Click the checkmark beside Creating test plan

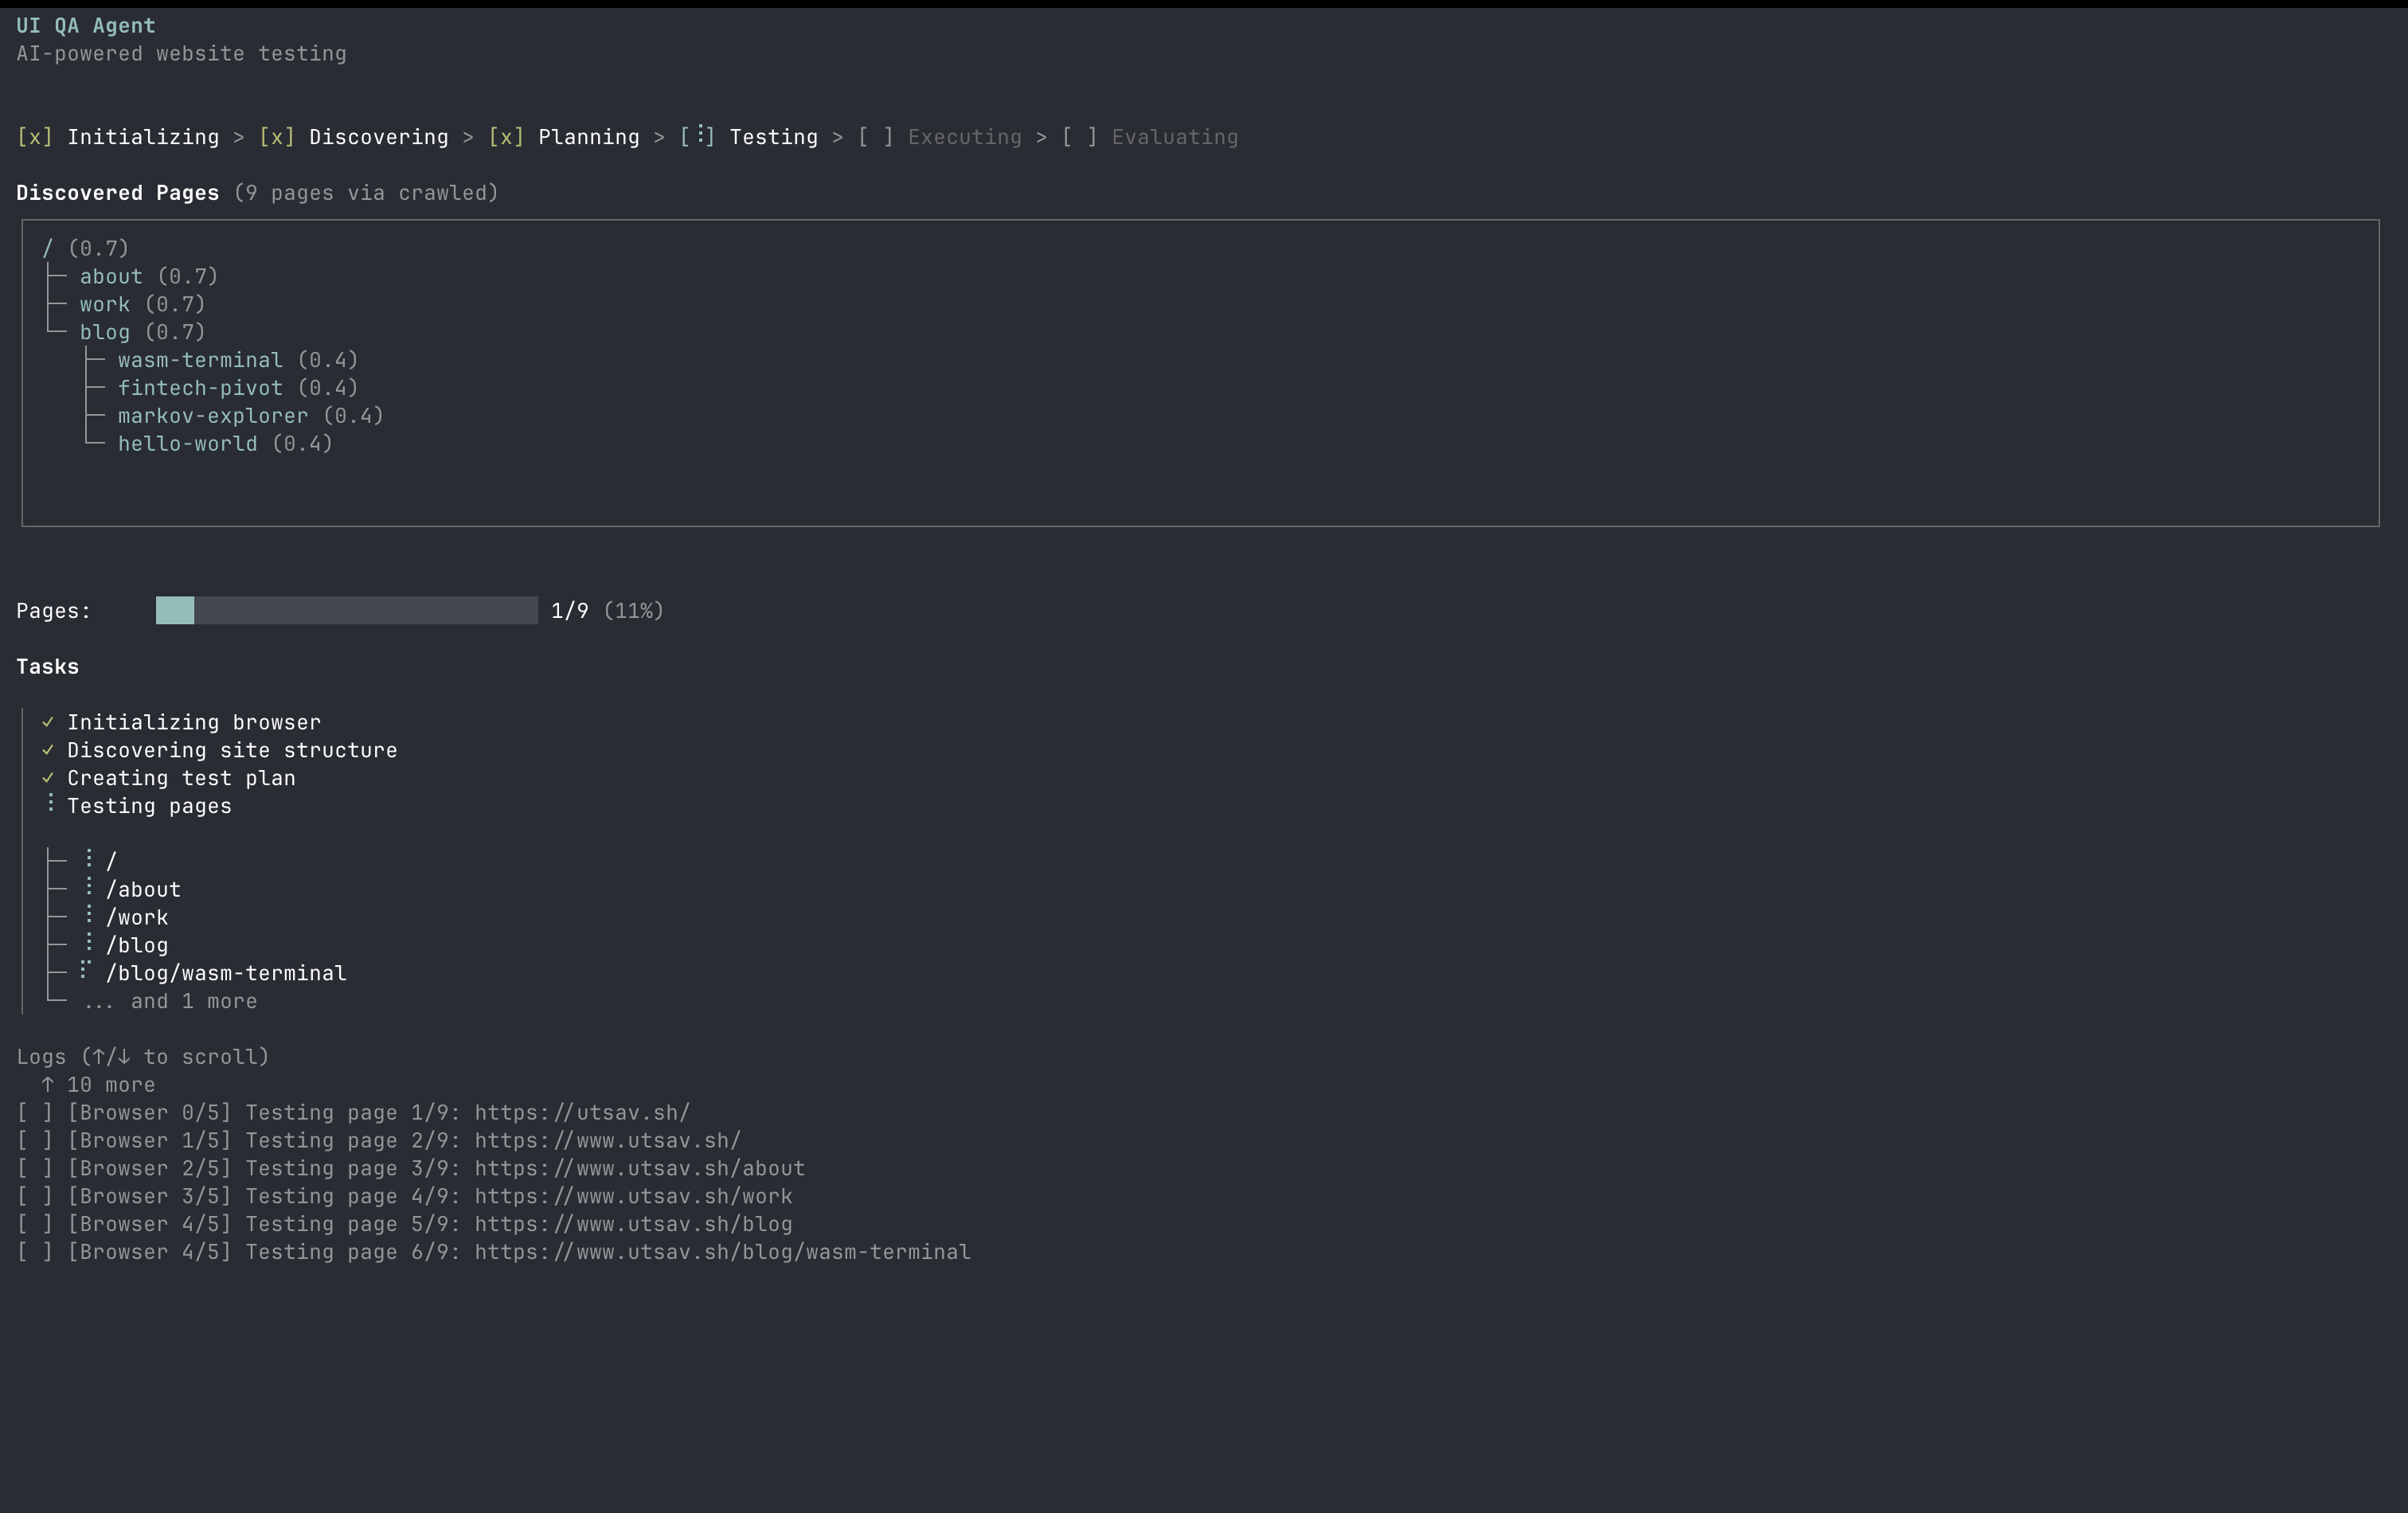pos(47,778)
